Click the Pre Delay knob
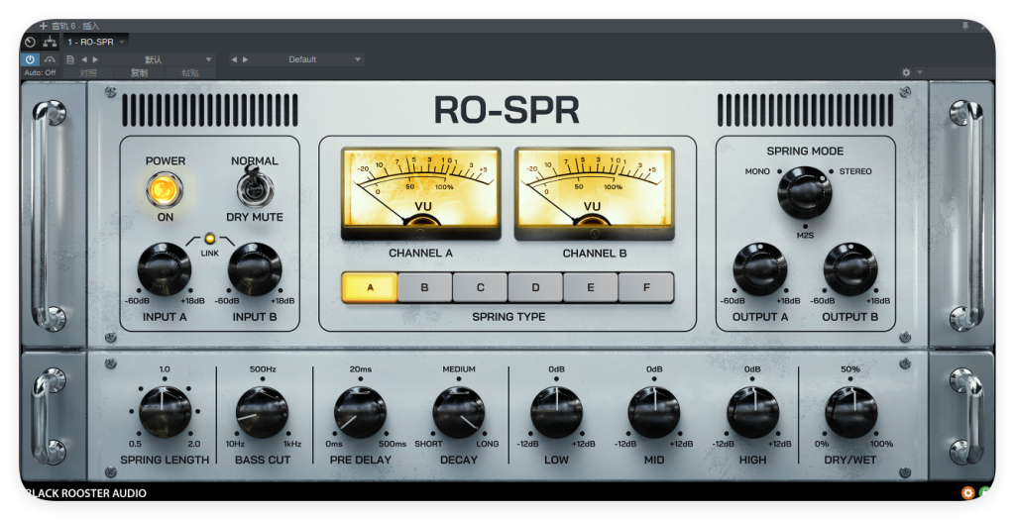Screen dimensions: 1015x520 pyautogui.click(x=361, y=412)
